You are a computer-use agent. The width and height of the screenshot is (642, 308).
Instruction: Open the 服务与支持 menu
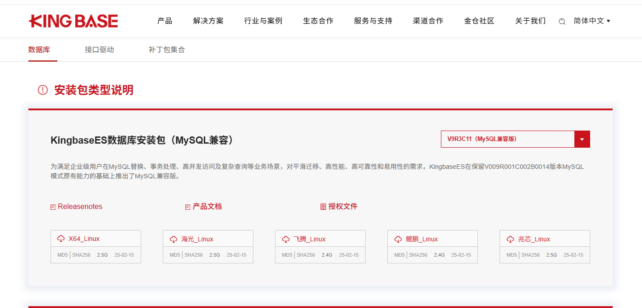(373, 21)
